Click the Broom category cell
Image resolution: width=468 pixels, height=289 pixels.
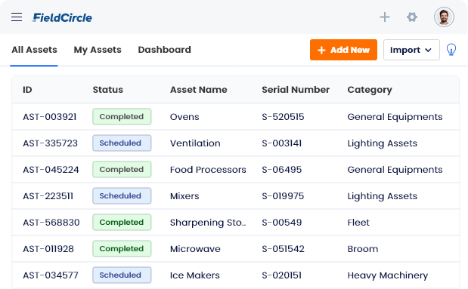tap(363, 249)
